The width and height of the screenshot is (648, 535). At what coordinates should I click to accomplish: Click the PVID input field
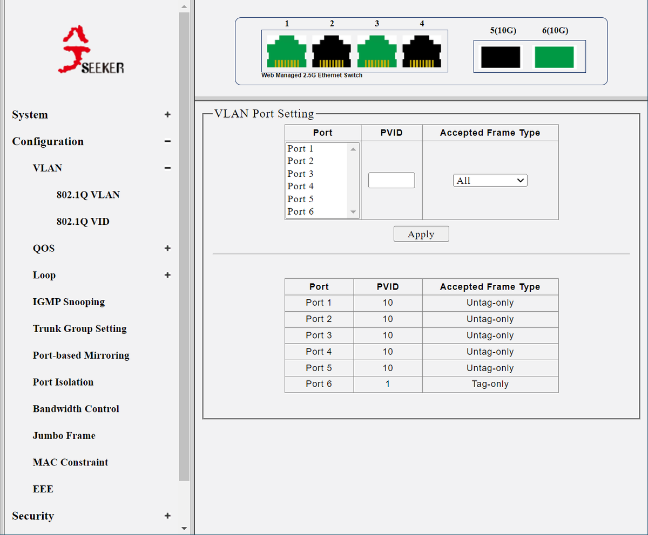(391, 180)
